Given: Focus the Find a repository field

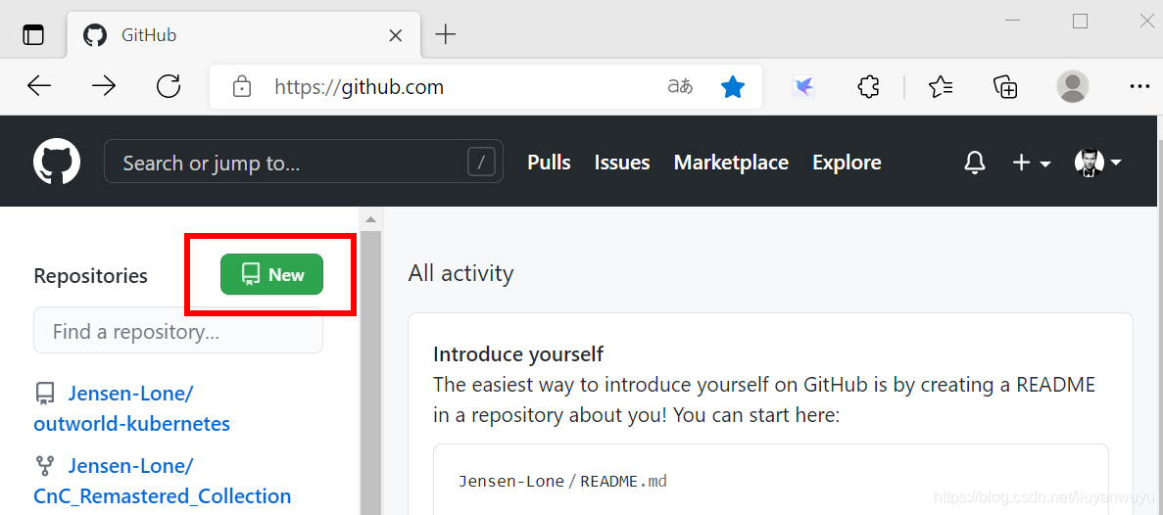Looking at the screenshot, I should (178, 331).
